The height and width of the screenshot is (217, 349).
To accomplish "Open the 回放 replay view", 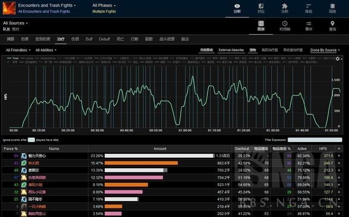I will click(332, 9).
